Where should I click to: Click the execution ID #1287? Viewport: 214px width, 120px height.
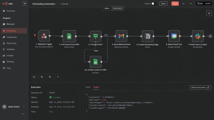tap(52, 93)
